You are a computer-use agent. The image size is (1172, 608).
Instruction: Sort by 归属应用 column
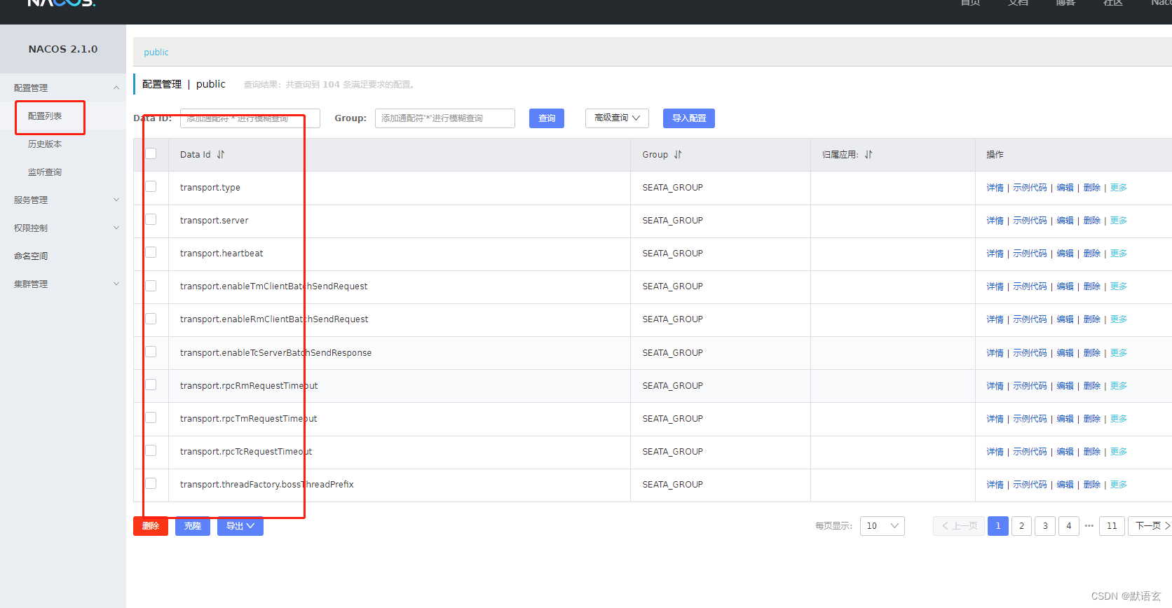point(868,155)
